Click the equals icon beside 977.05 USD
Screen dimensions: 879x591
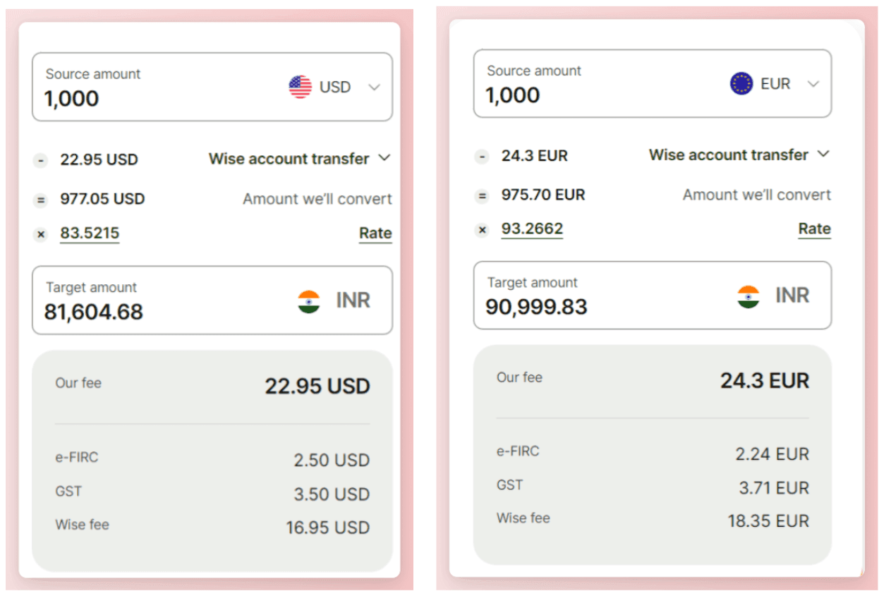pos(40,199)
